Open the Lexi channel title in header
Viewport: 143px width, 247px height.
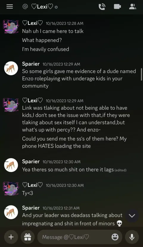[x=42, y=7]
